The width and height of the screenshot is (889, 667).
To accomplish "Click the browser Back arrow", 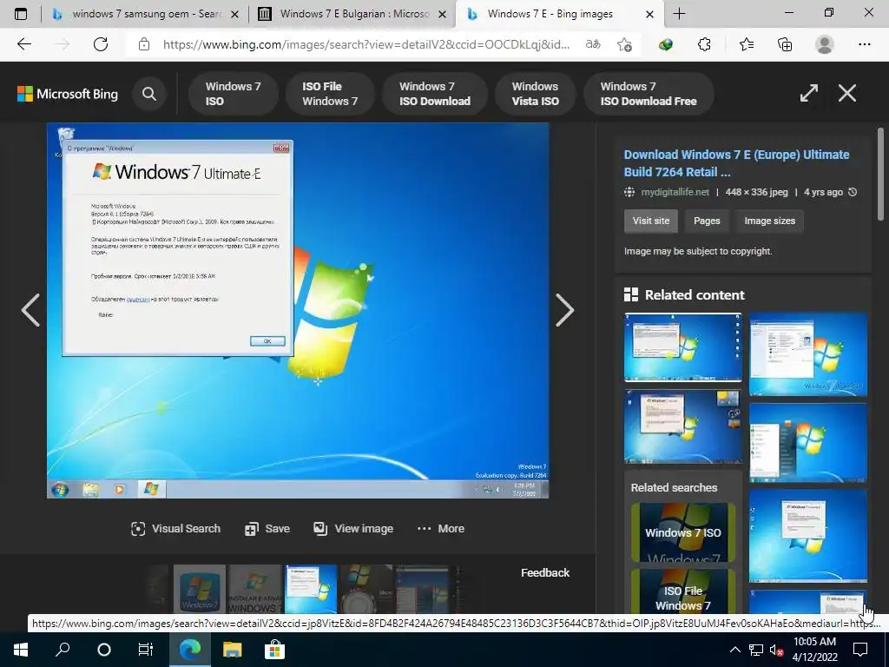I will (23, 44).
